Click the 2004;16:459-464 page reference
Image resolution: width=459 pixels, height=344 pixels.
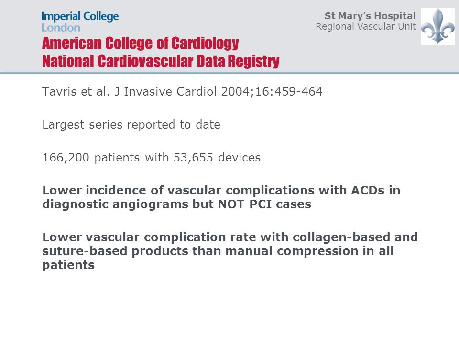pos(272,92)
